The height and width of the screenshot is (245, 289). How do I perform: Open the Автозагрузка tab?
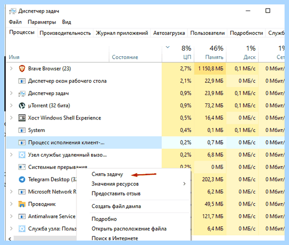tap(169, 33)
